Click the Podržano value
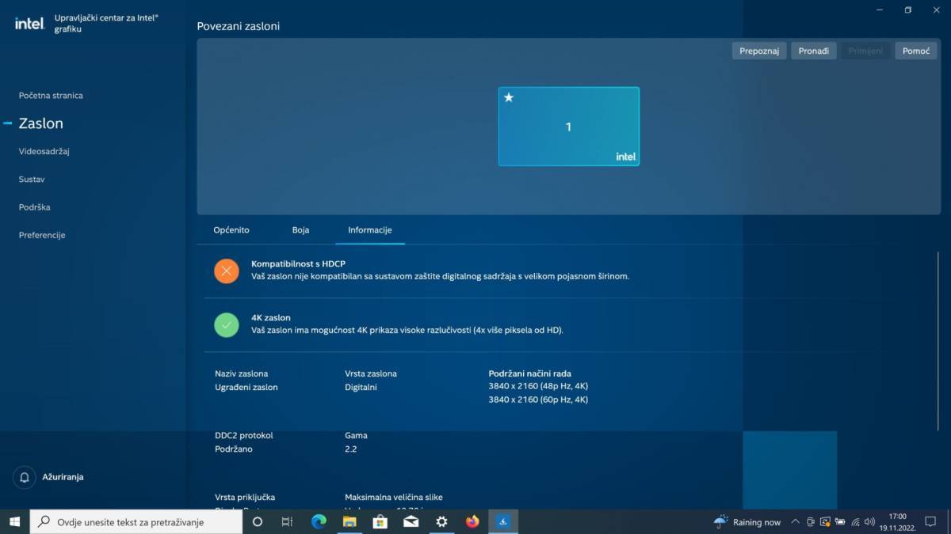Screen dimensions: 951x534 233,449
